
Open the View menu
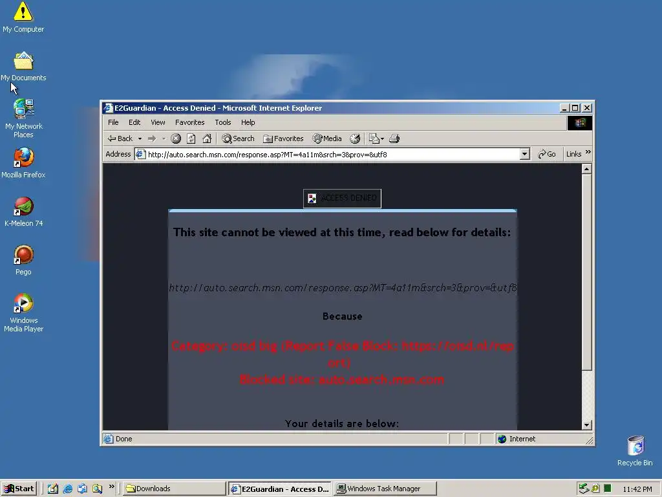(158, 122)
